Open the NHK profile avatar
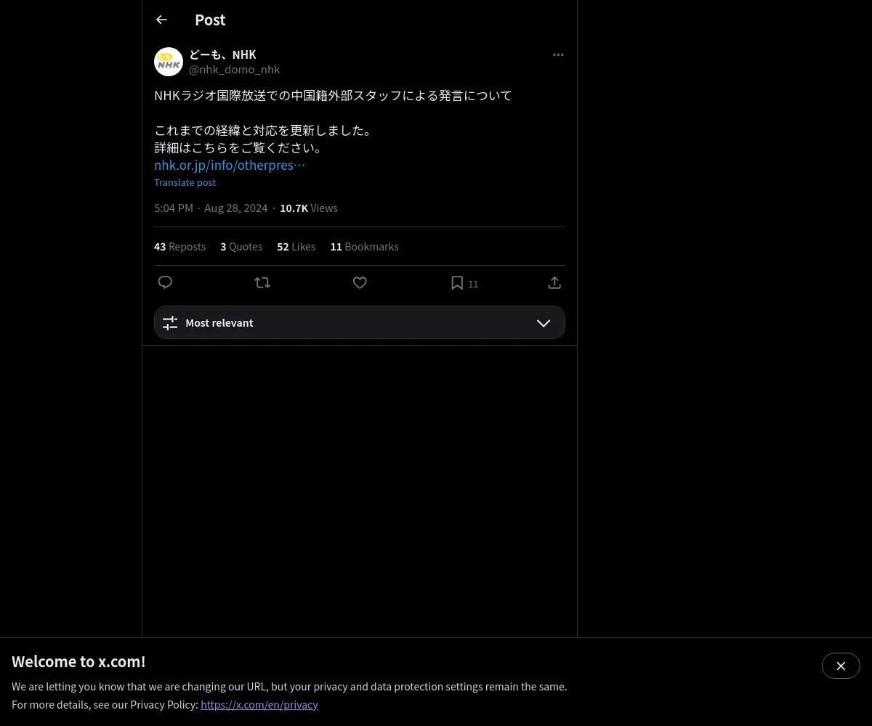The height and width of the screenshot is (726, 872). (x=169, y=62)
